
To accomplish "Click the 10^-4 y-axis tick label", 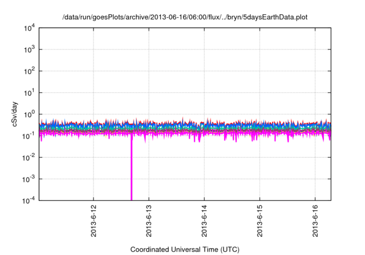I will pos(29,200).
